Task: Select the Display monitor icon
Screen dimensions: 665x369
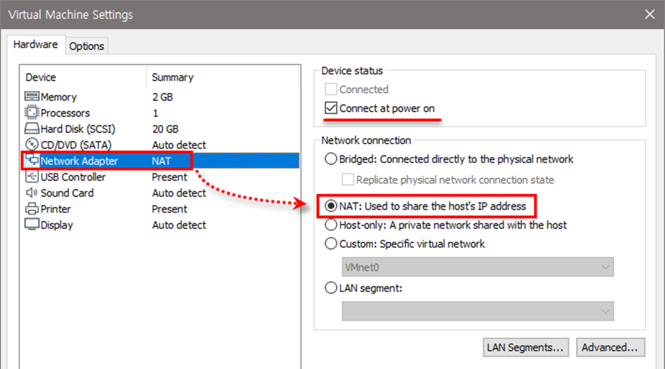Action: 32,225
